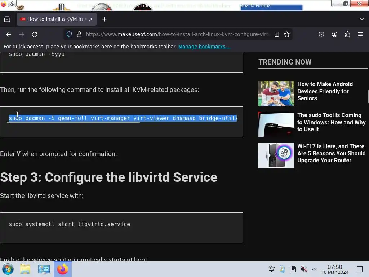Go back to previous page
369x277 pixels.
point(9,35)
